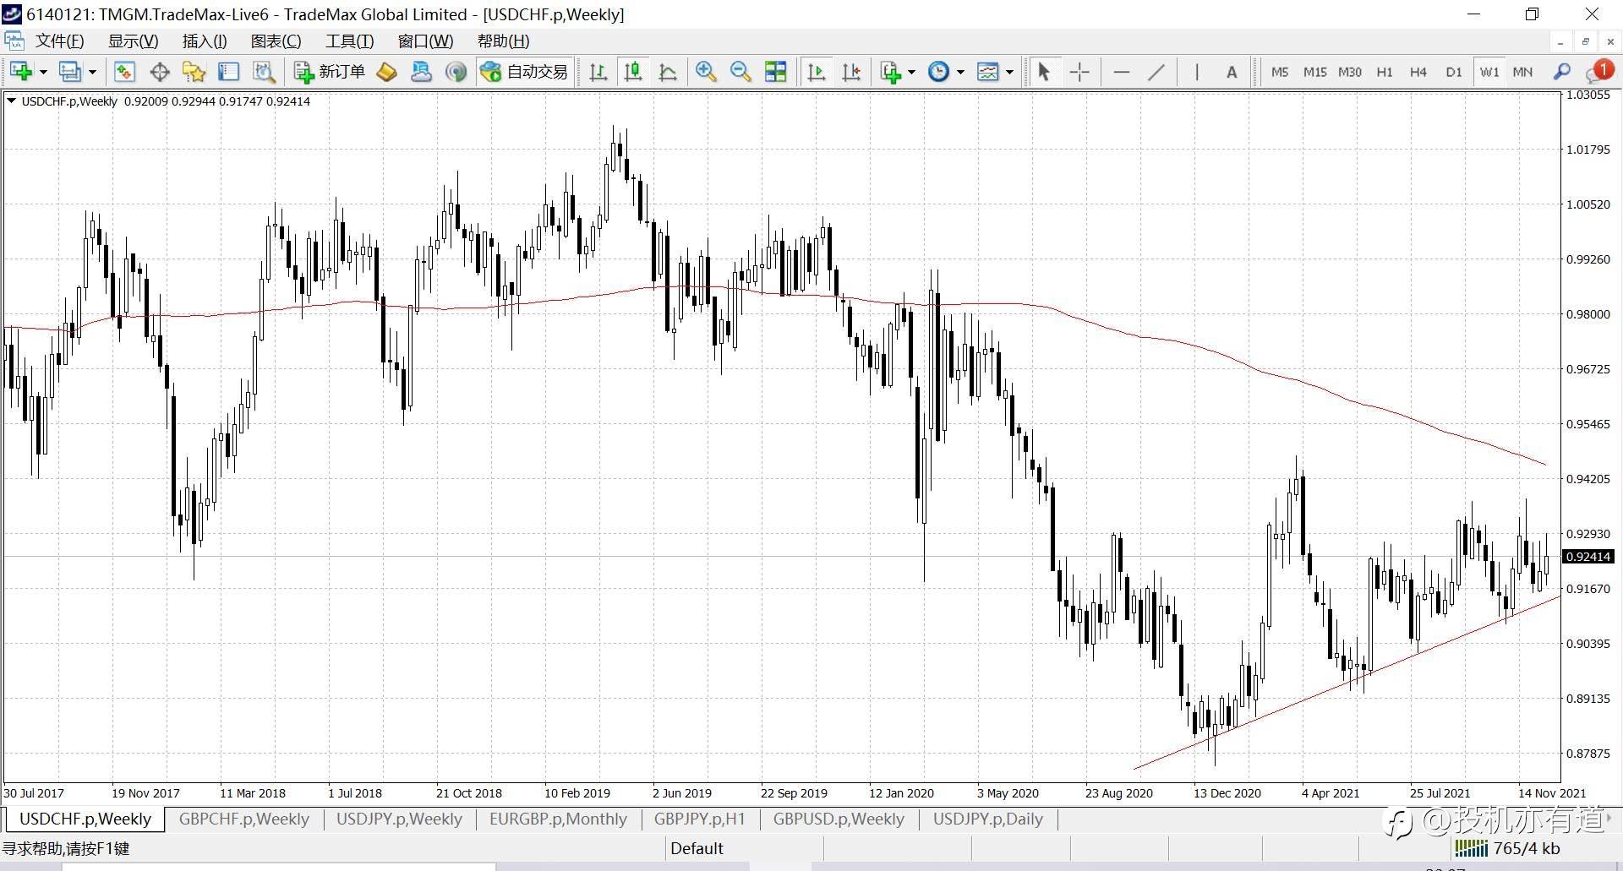Image resolution: width=1623 pixels, height=871 pixels.
Task: Open the 显示(V) menu
Action: (x=133, y=41)
